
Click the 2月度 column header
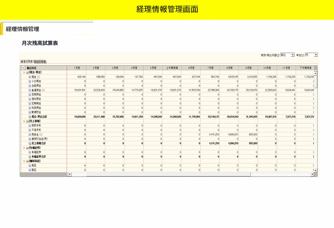click(96, 68)
